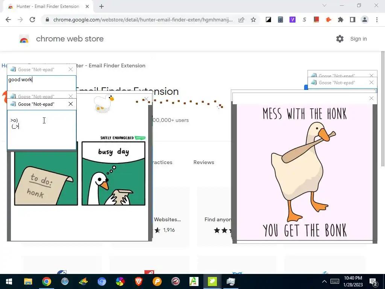Select the Hunter - Email Finder Extension tab
The width and height of the screenshot is (385, 289).
click(x=48, y=6)
